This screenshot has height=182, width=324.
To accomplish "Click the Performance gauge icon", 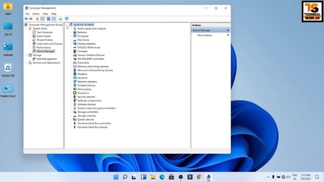I will 34,48.
